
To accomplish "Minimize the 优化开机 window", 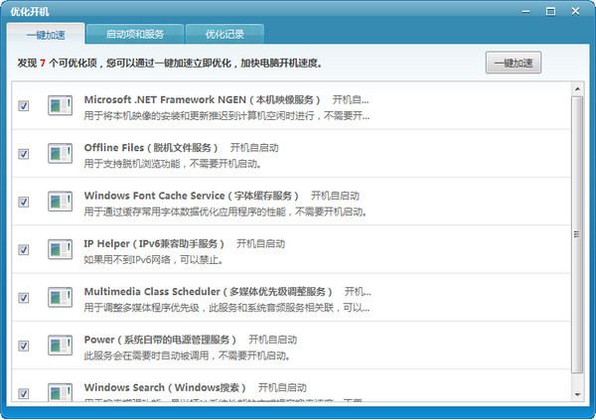I will [x=525, y=11].
